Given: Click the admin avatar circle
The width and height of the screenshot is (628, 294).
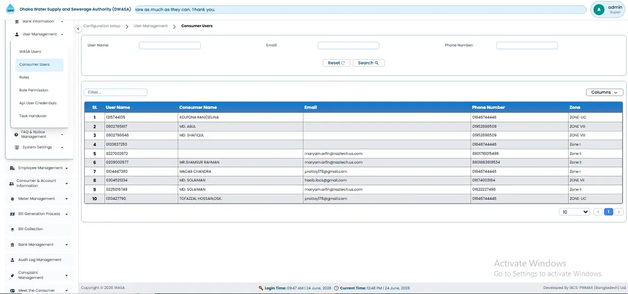Looking at the screenshot, I should point(598,9).
